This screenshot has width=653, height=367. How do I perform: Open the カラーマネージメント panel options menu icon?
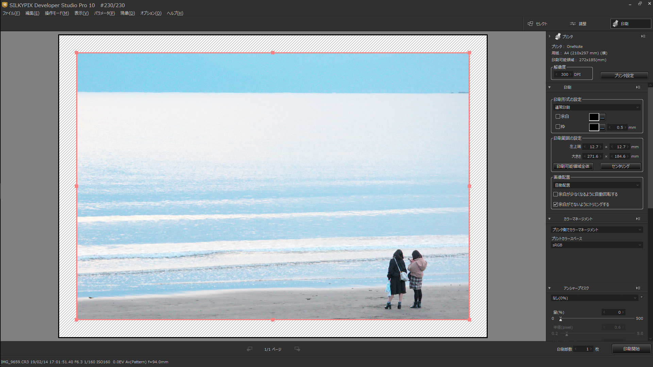[638, 219]
